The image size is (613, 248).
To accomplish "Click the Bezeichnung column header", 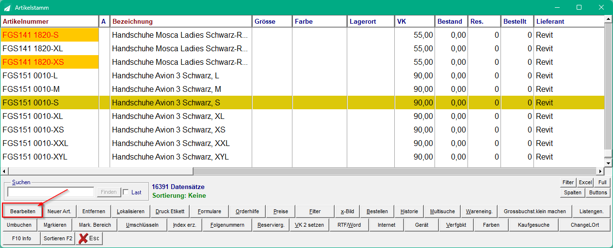I will (x=181, y=22).
